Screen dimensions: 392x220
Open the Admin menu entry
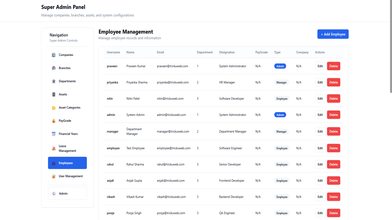click(67, 193)
